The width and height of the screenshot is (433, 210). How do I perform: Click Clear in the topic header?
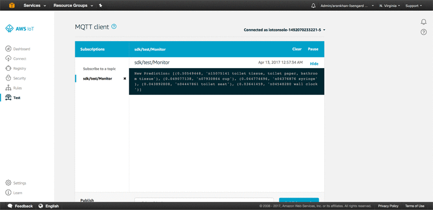297,49
